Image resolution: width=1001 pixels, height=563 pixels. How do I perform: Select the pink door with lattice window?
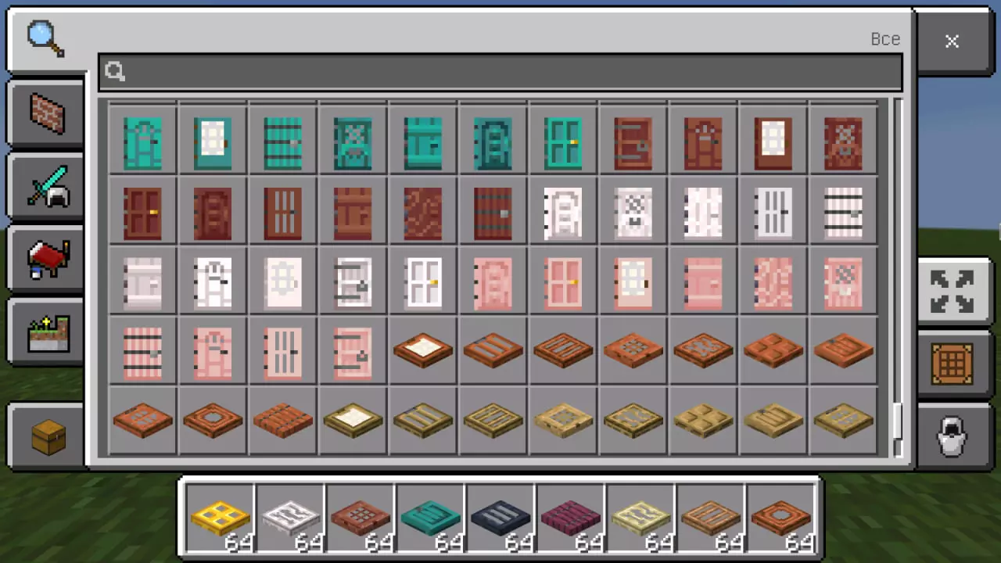pos(843,282)
